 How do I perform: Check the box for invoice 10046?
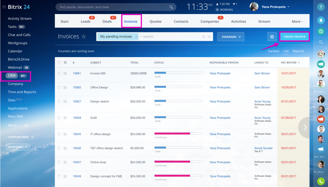[59, 148]
